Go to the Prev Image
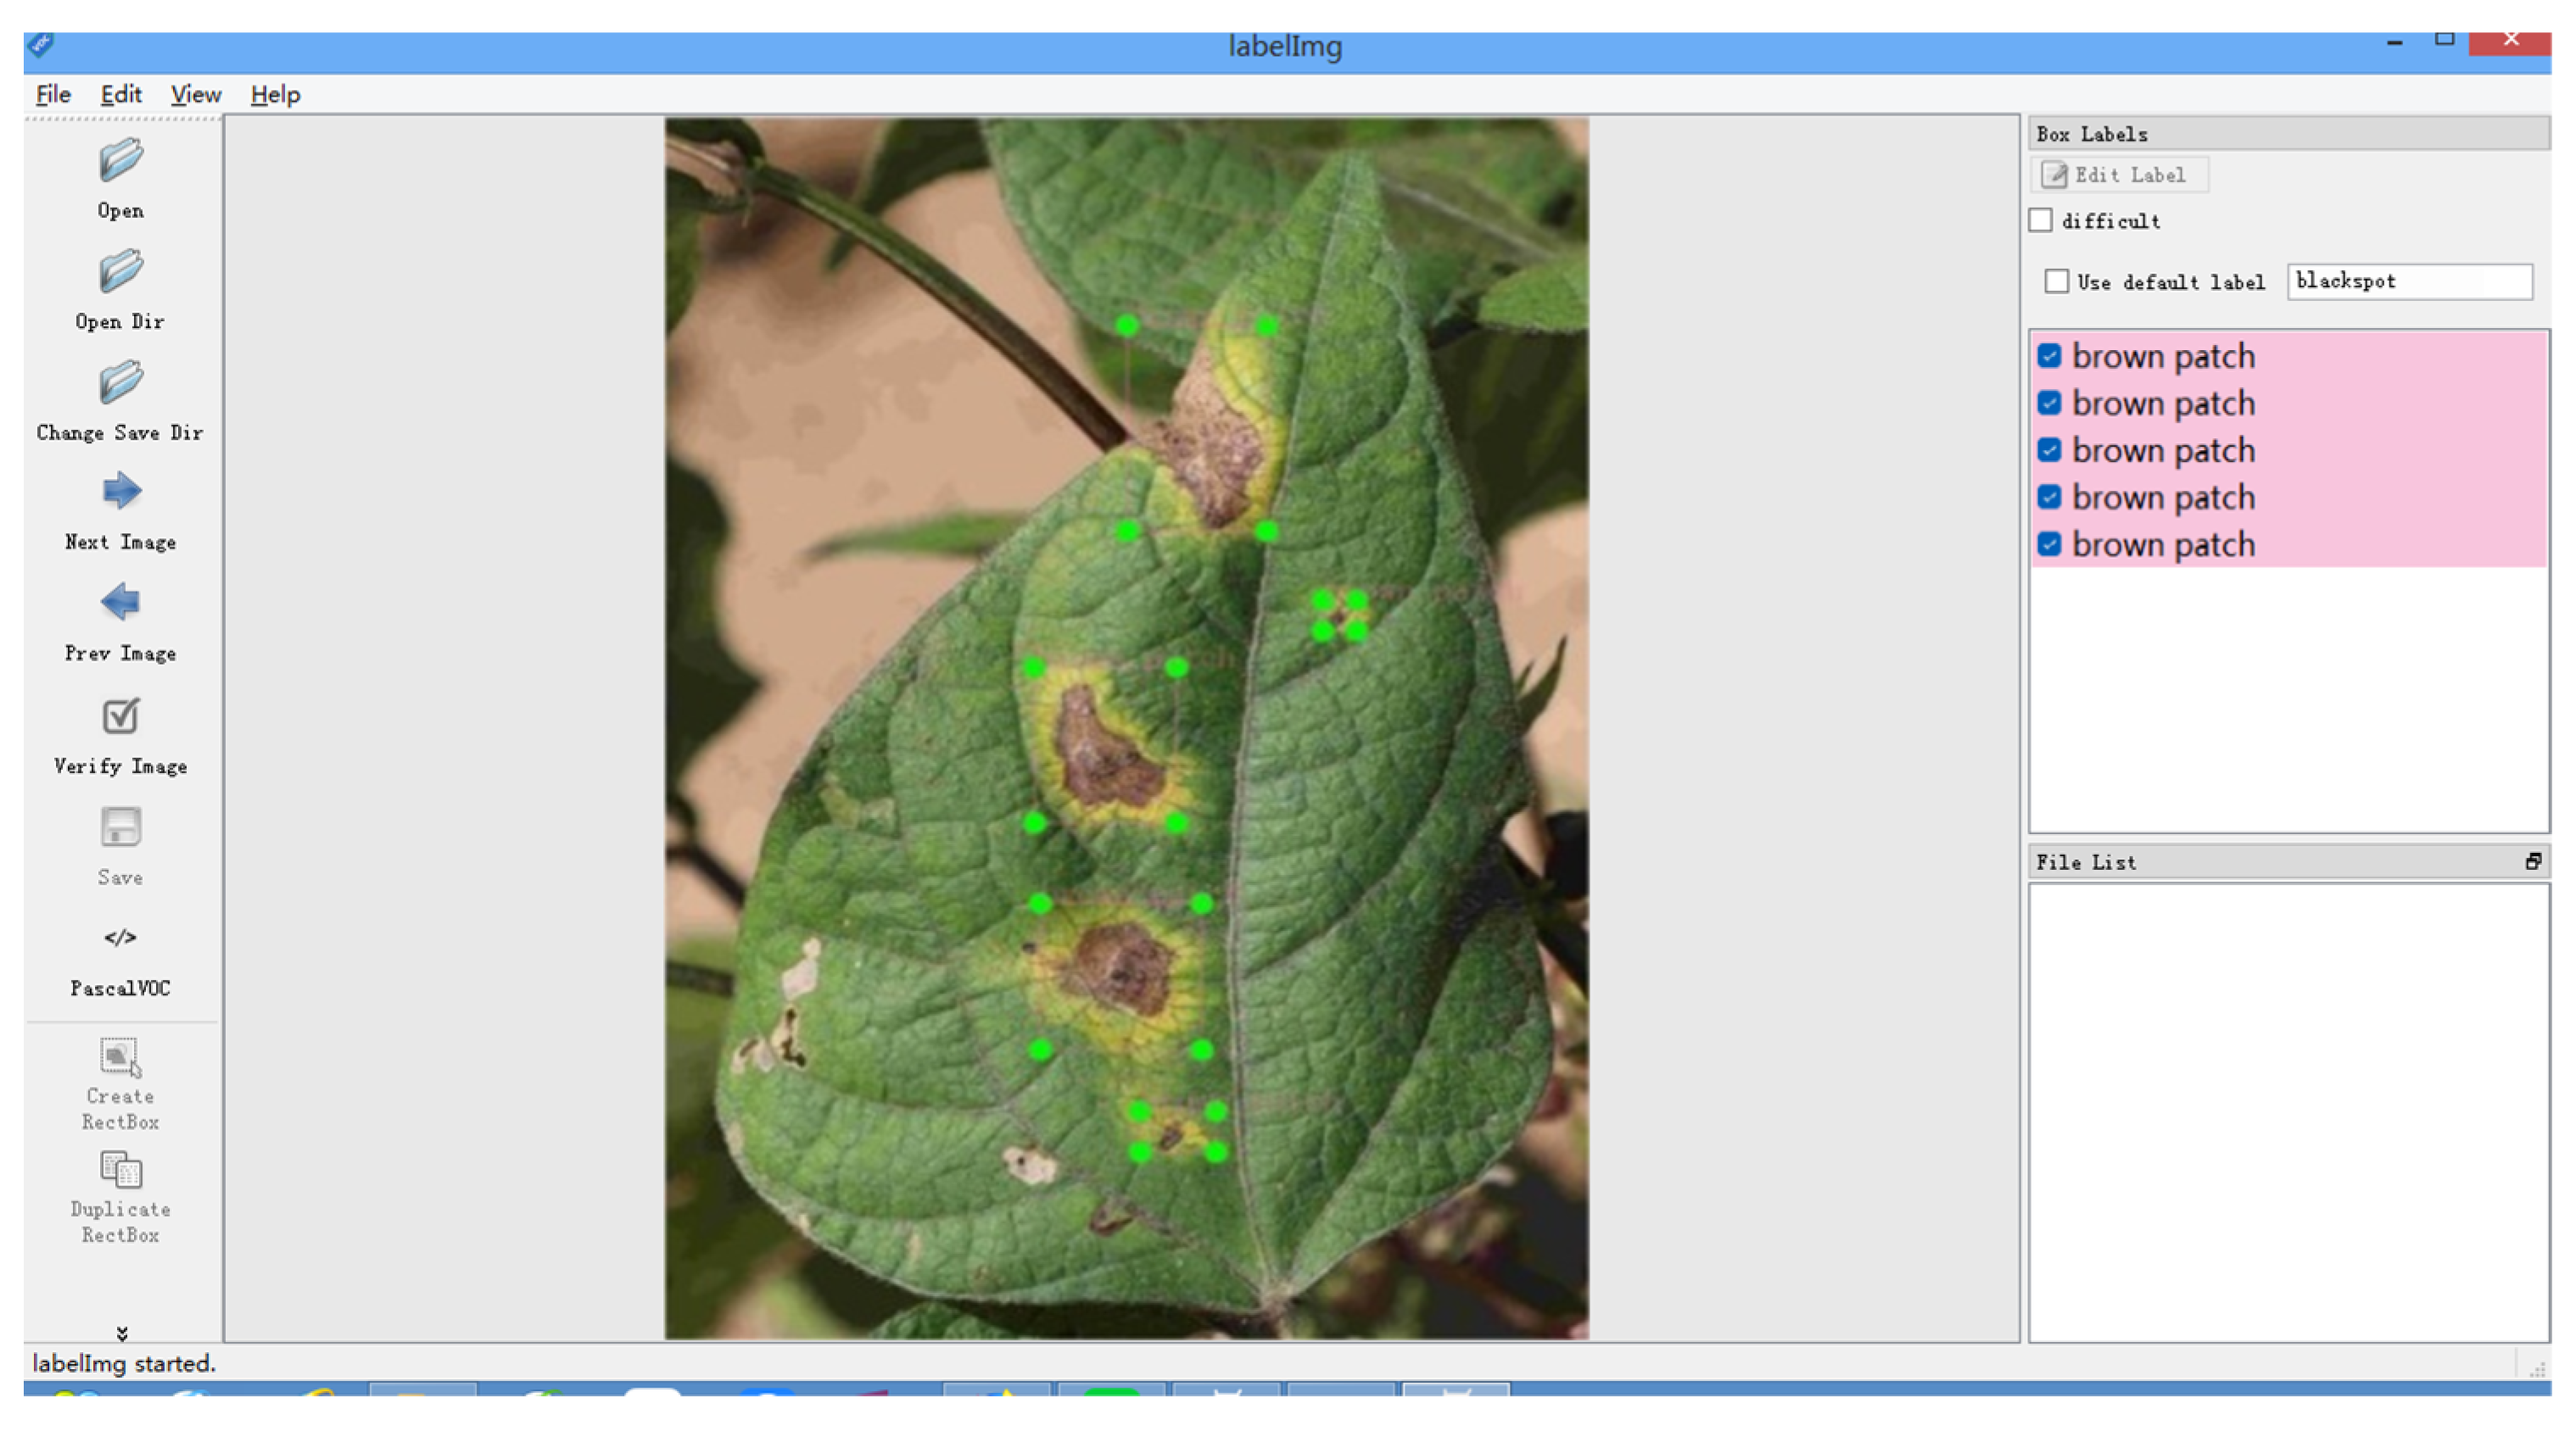2576x1431 pixels. [119, 602]
